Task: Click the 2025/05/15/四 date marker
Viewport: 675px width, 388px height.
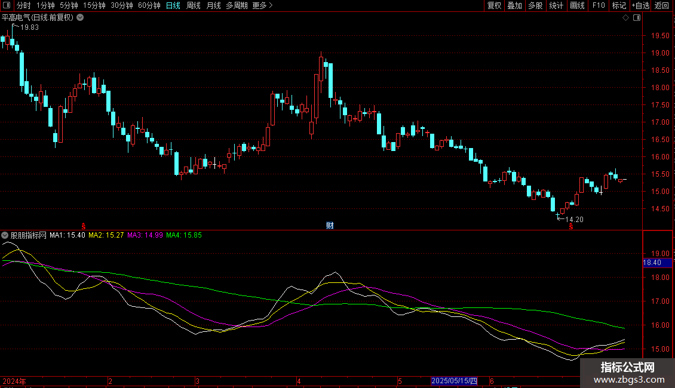Action: (454, 381)
